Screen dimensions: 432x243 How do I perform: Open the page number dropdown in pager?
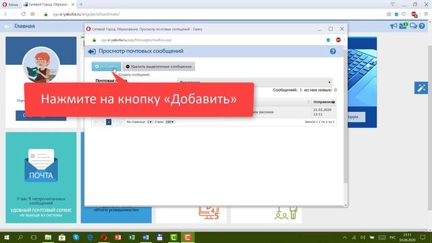150,122
